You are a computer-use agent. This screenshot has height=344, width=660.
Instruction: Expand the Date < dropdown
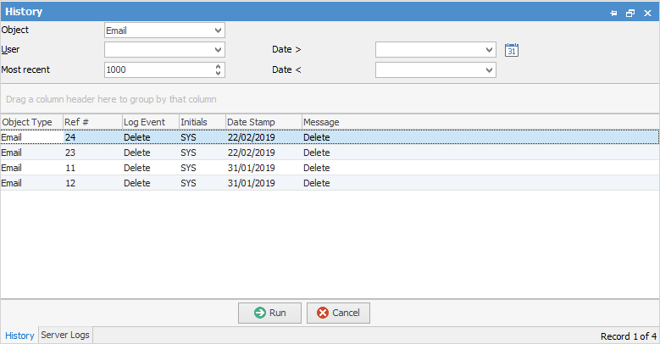489,70
